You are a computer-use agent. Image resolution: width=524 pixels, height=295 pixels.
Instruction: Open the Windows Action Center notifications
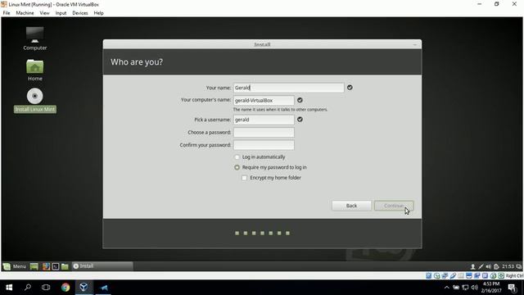coord(512,288)
